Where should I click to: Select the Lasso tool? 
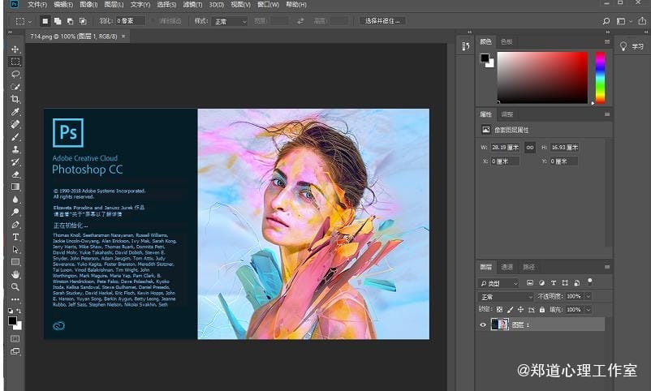click(15, 74)
